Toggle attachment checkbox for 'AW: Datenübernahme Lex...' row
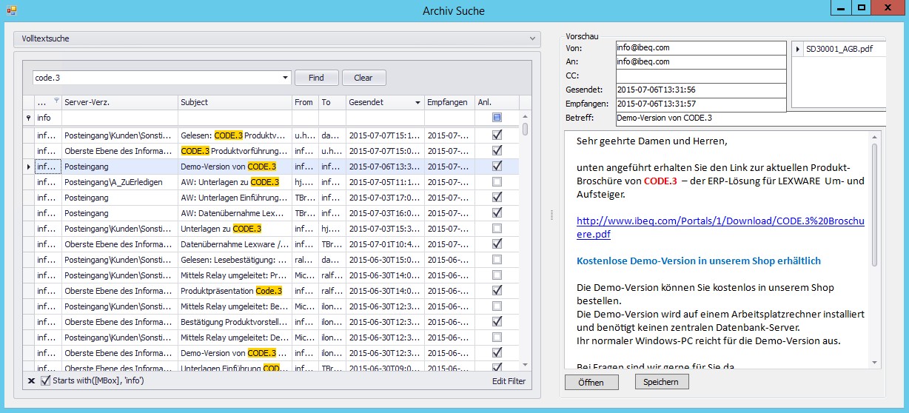Viewport: 909px width, 413px height. (497, 213)
